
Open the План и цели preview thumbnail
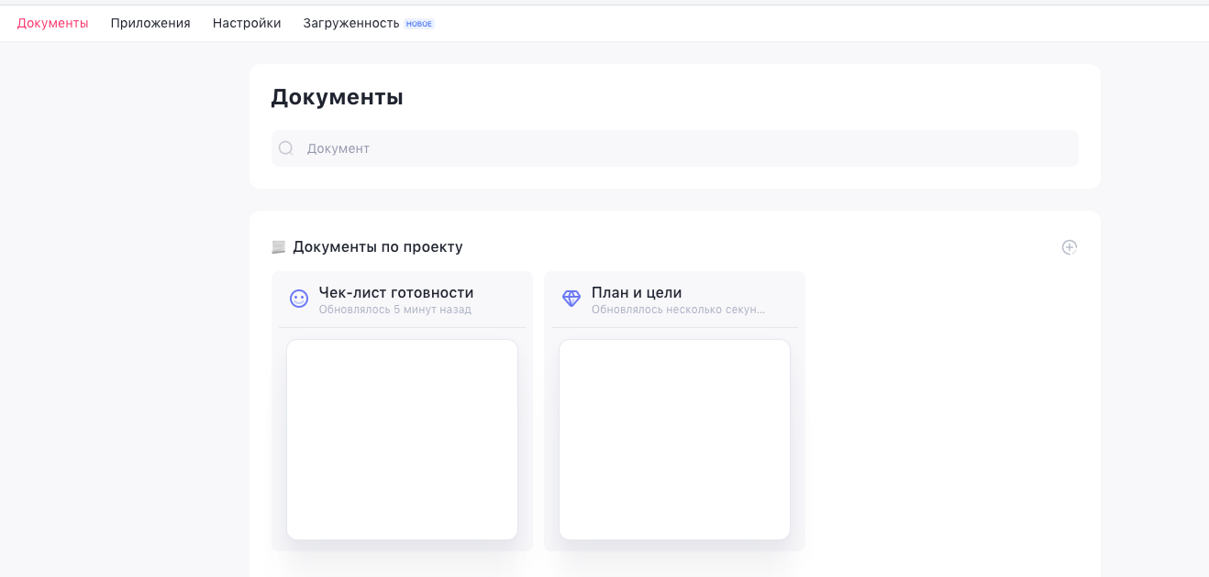pos(674,440)
